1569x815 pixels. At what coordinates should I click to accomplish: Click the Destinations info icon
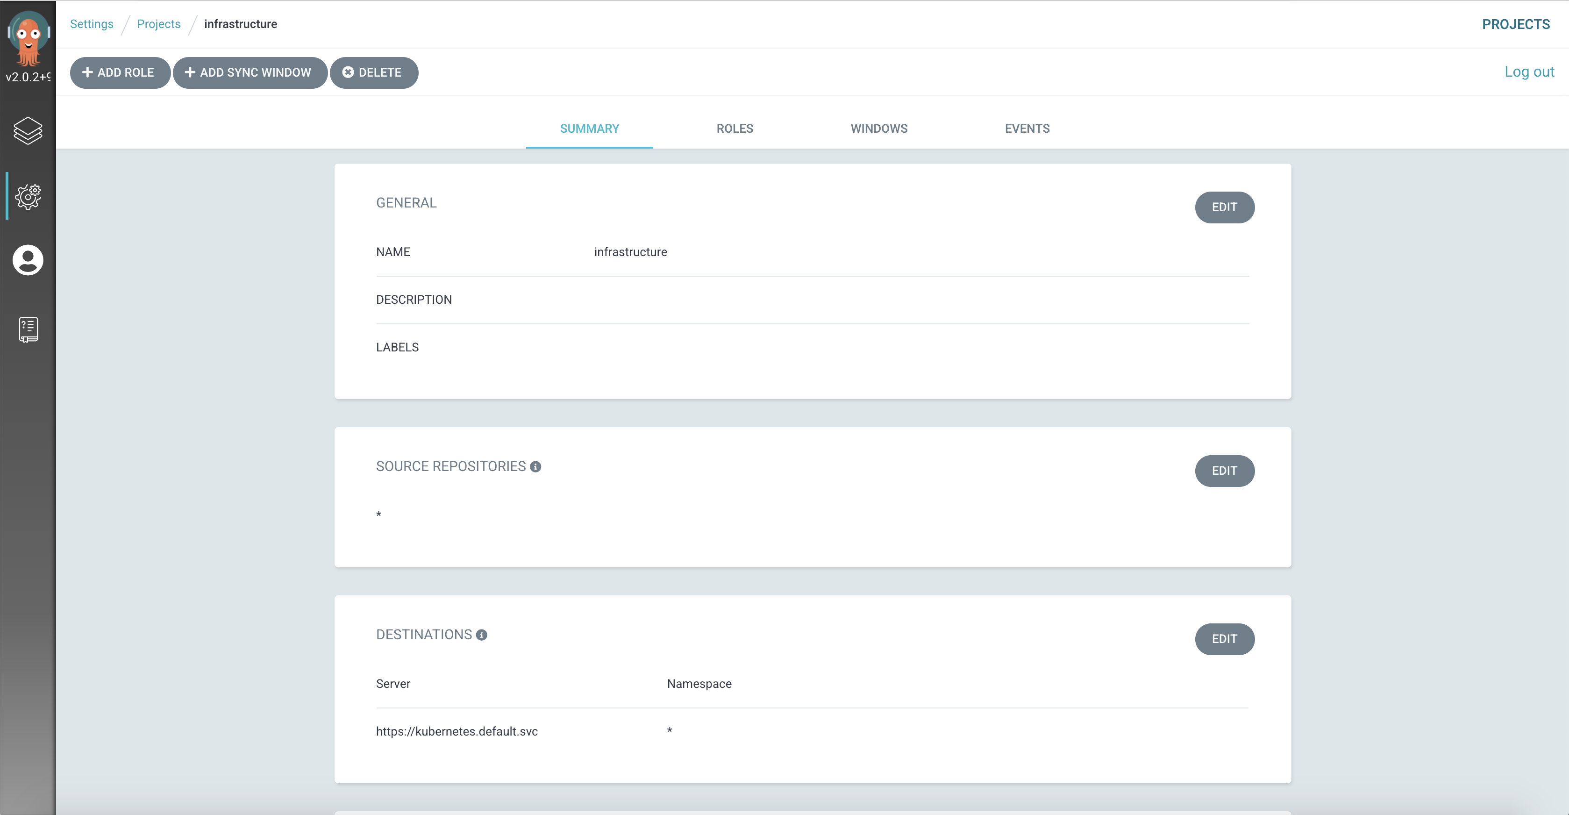pos(481,635)
